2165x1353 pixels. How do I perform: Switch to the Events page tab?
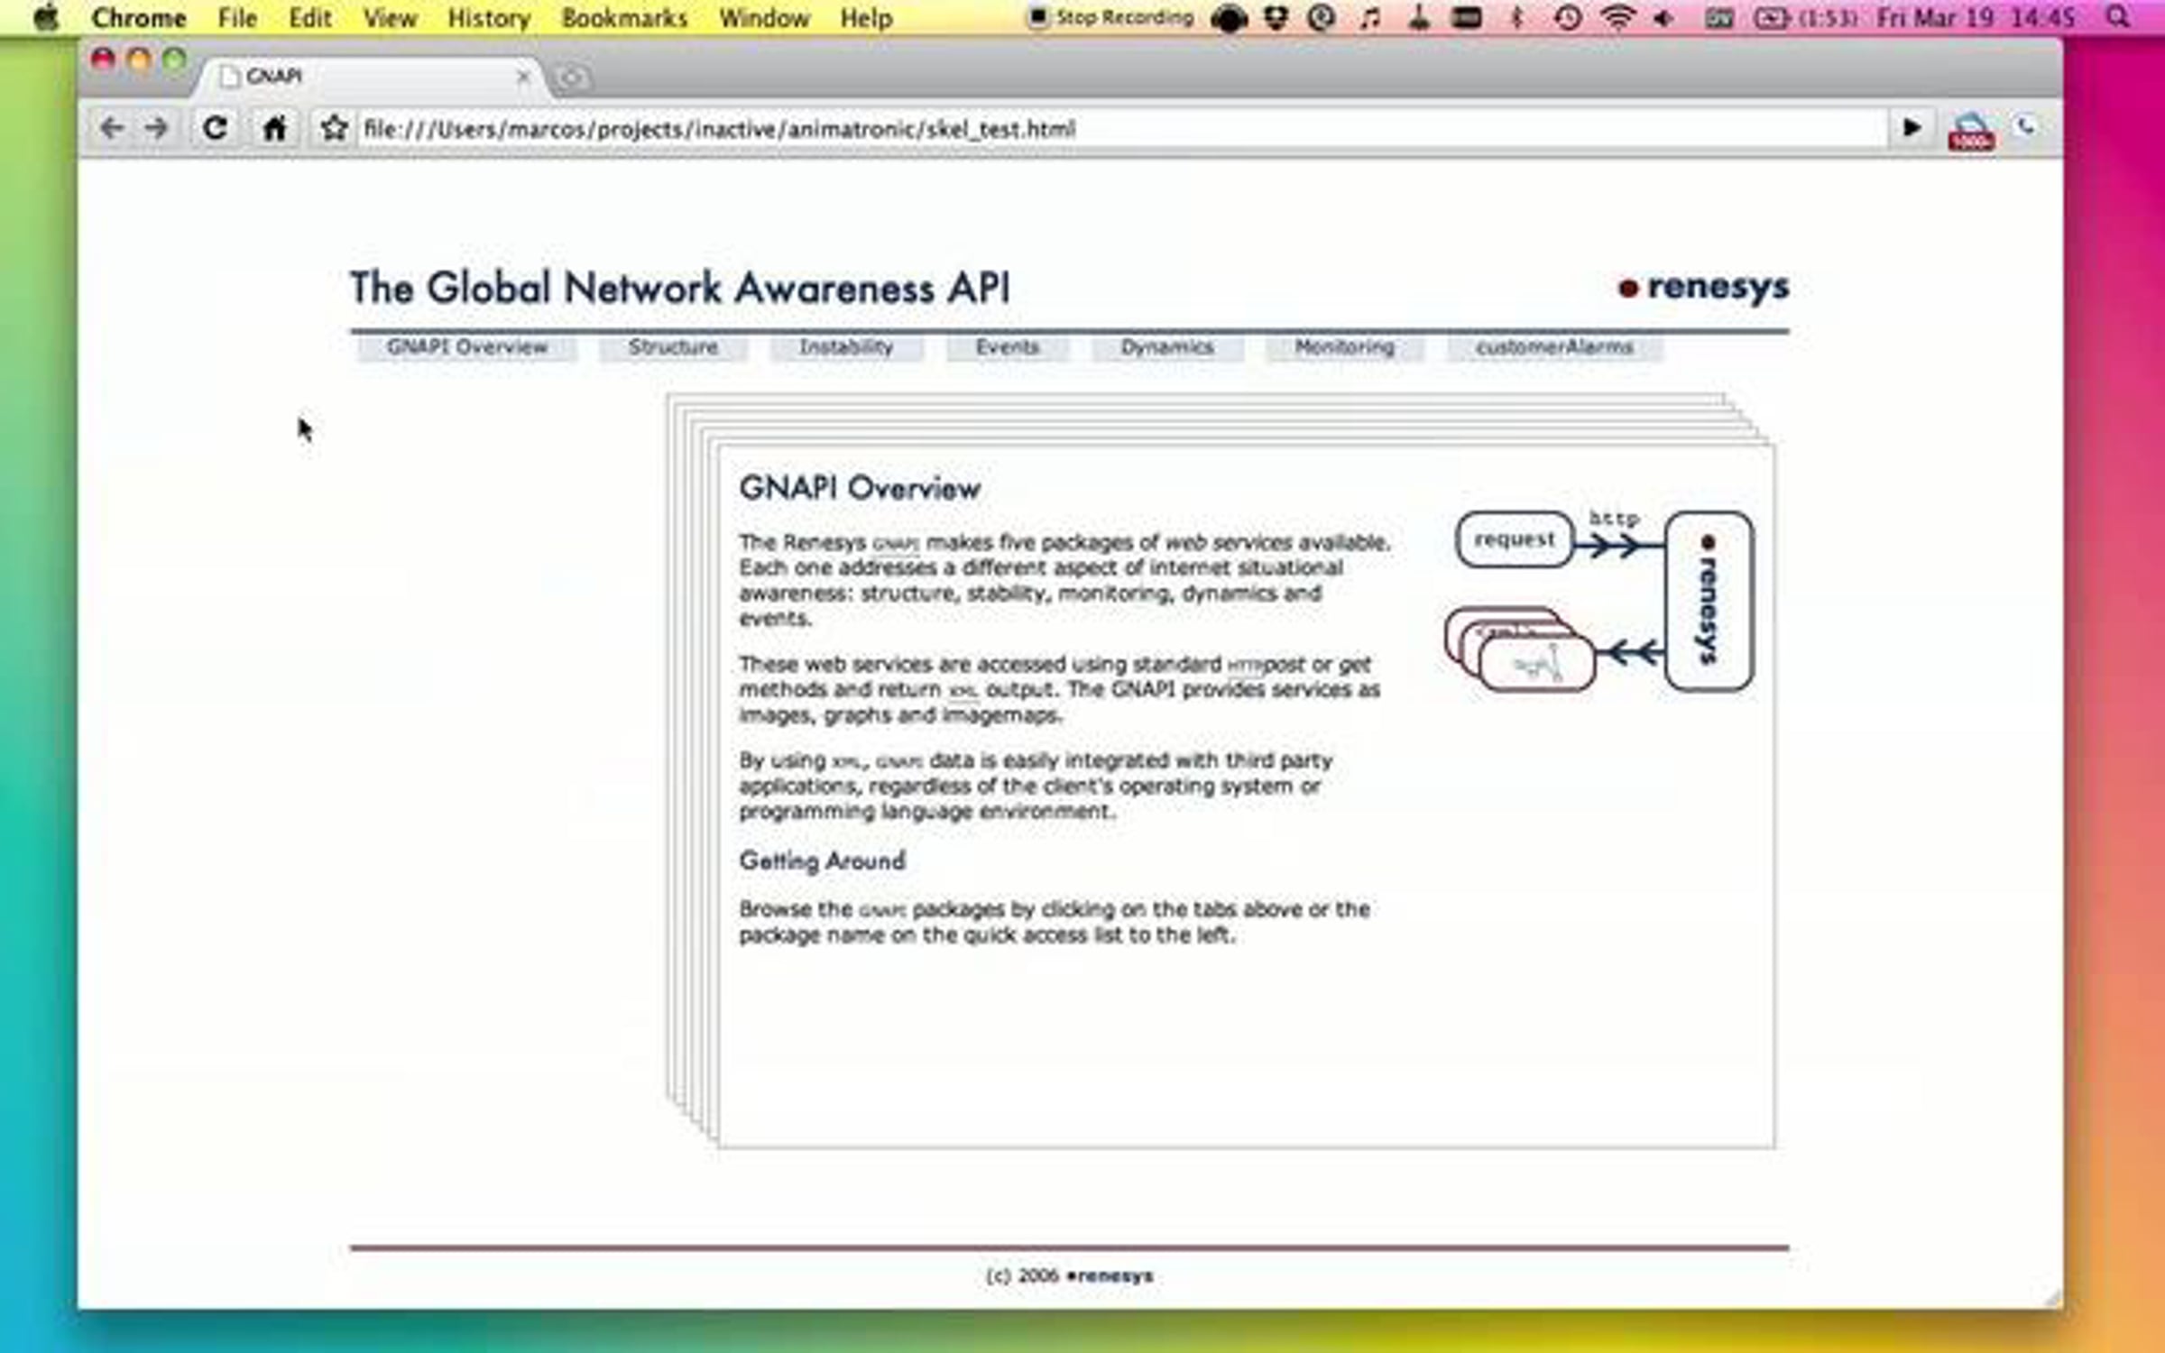point(1007,347)
